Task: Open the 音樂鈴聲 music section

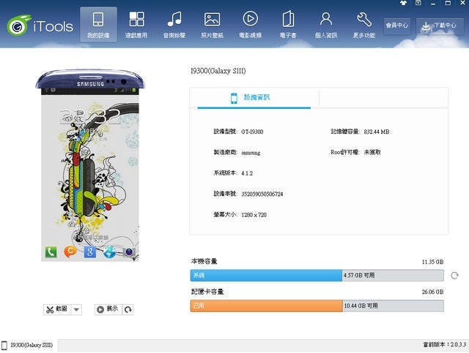Action: click(174, 24)
